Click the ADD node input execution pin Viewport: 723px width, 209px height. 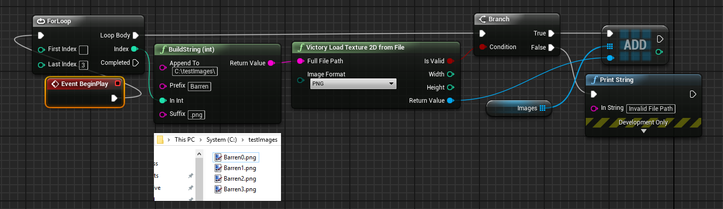point(610,33)
